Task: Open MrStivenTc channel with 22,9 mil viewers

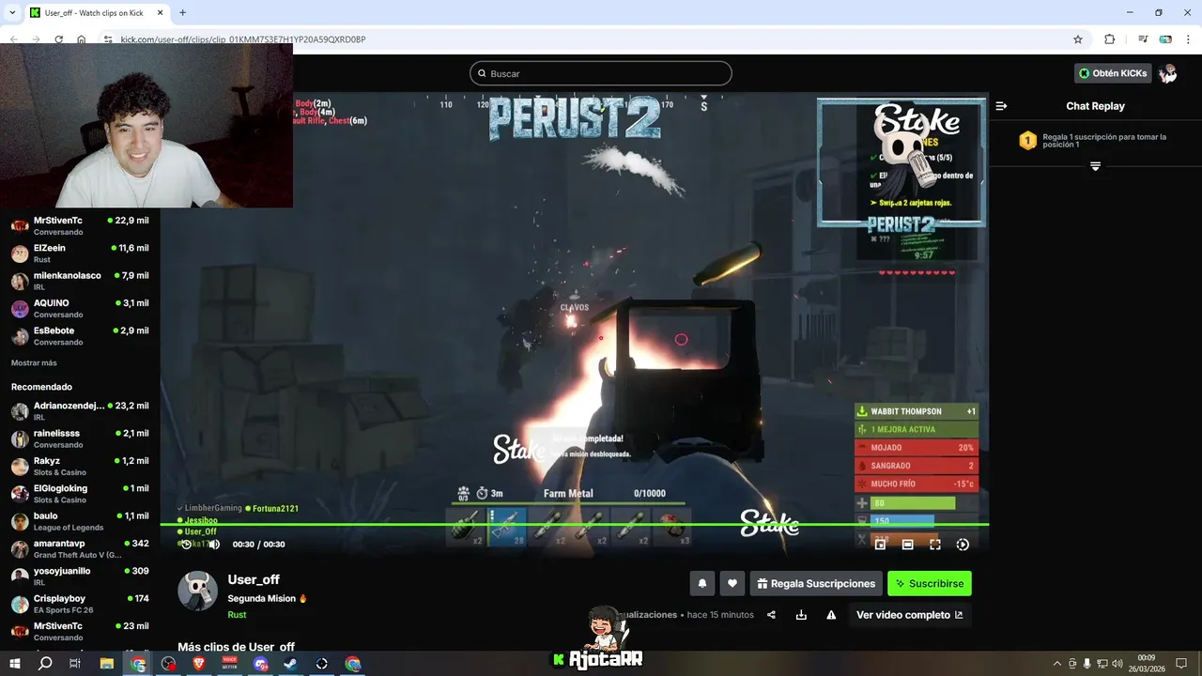Action: (x=80, y=225)
